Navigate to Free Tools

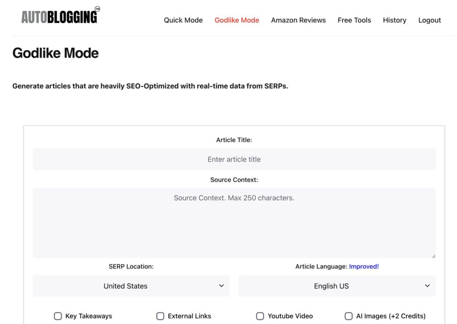point(354,20)
